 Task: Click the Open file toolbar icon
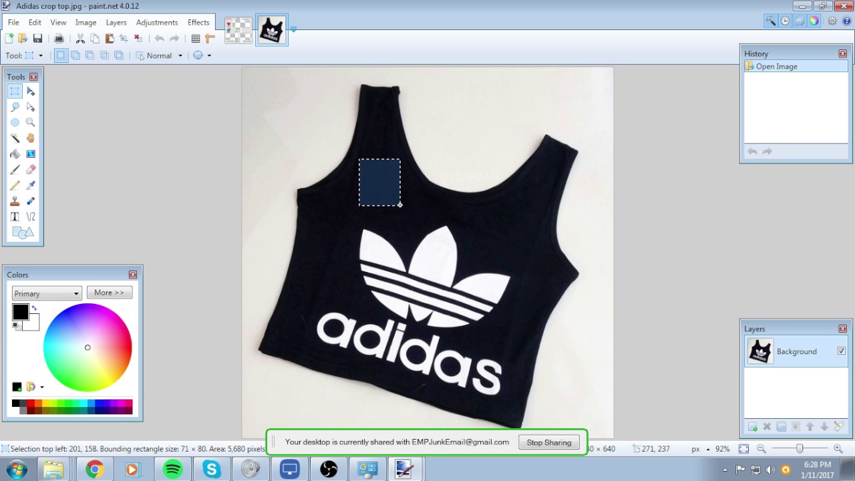click(23, 39)
